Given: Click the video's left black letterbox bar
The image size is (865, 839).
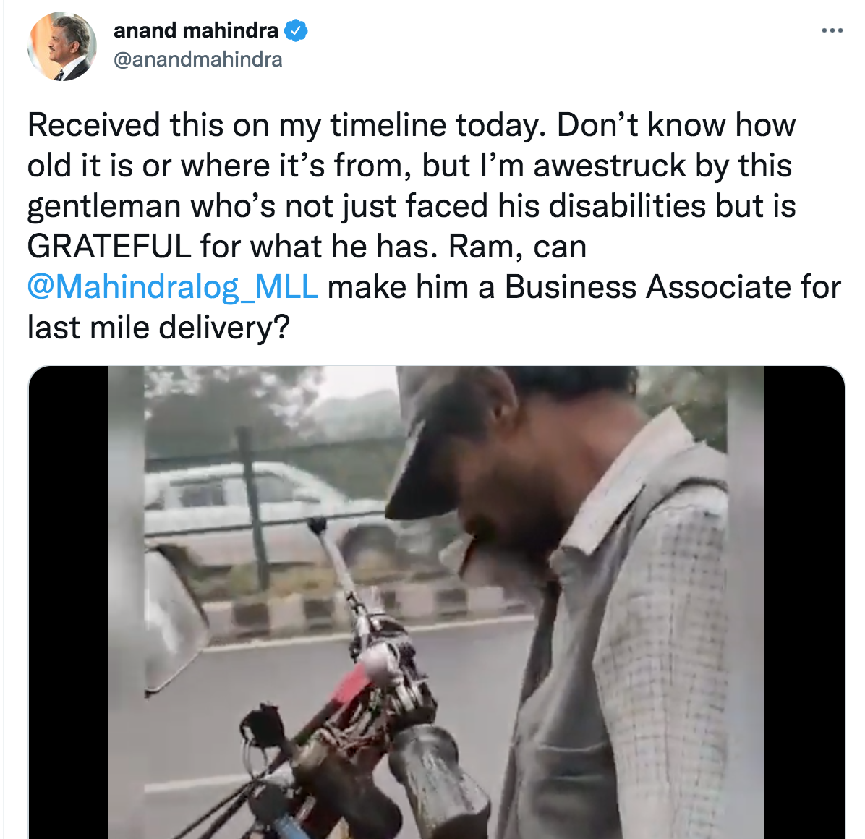Looking at the screenshot, I should (68, 602).
